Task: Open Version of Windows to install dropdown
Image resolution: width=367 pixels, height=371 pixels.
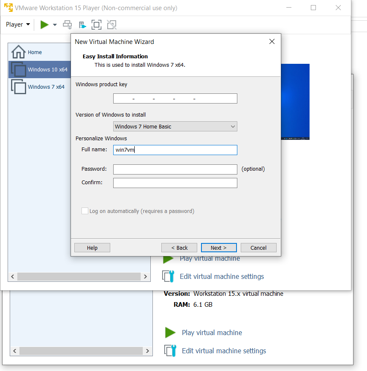Action: [175, 126]
